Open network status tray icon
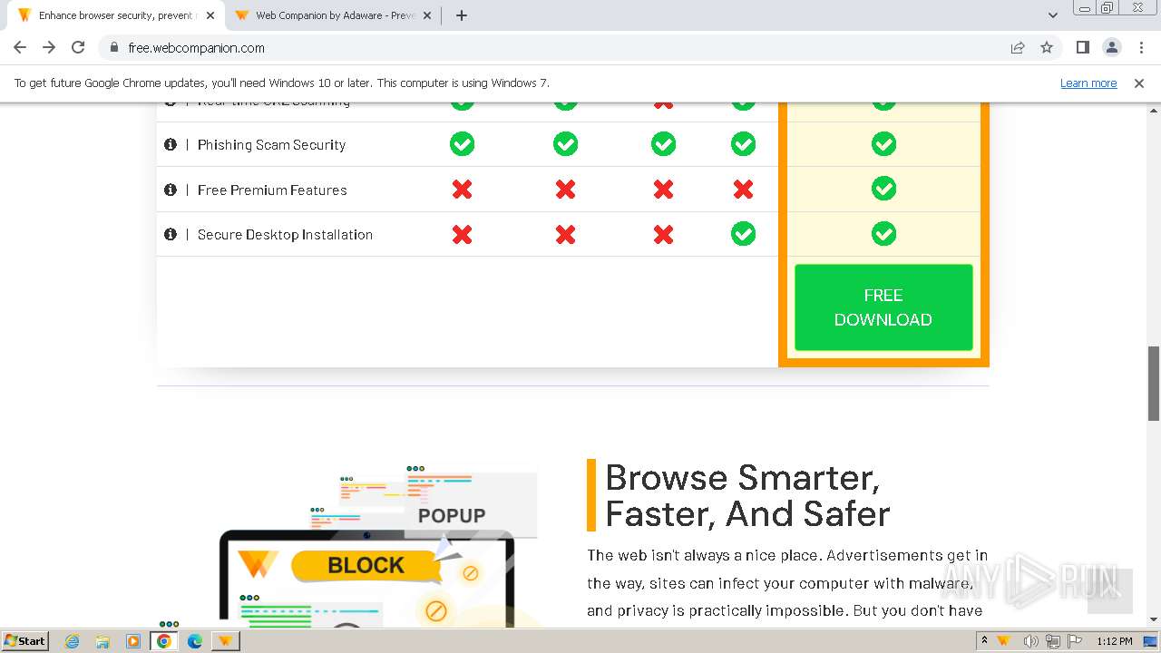 point(1052,641)
